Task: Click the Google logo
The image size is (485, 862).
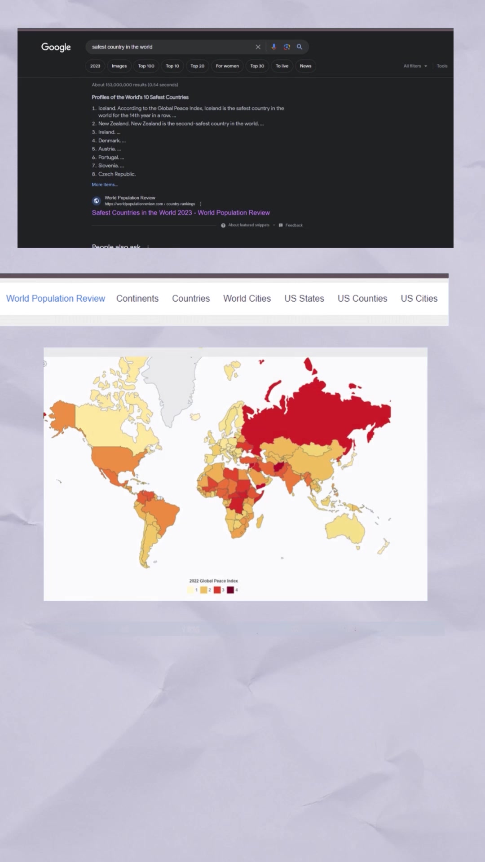Action: click(x=56, y=47)
